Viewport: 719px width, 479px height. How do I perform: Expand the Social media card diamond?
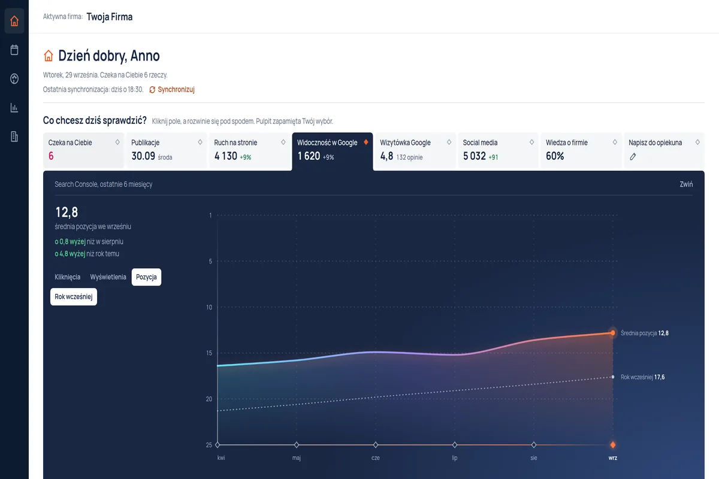(x=532, y=143)
